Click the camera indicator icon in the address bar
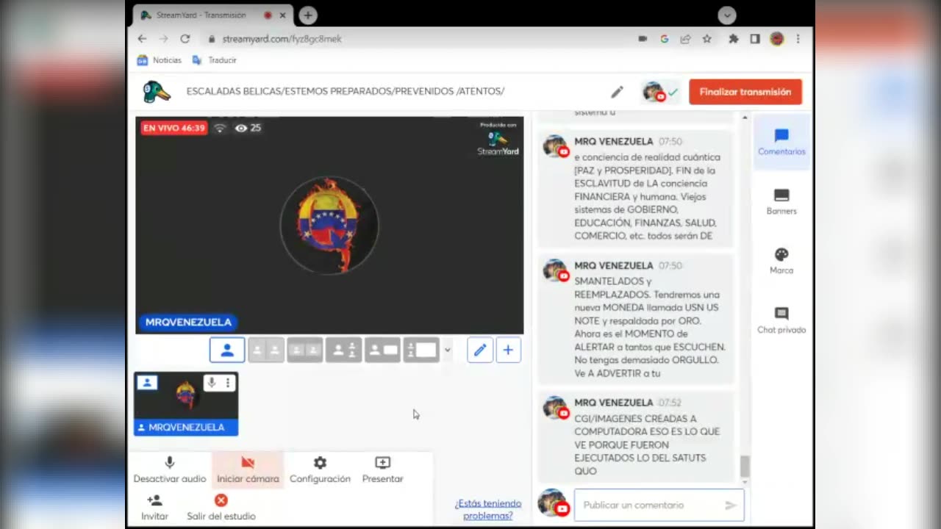Screen dimensions: 941x529 pos(643,39)
